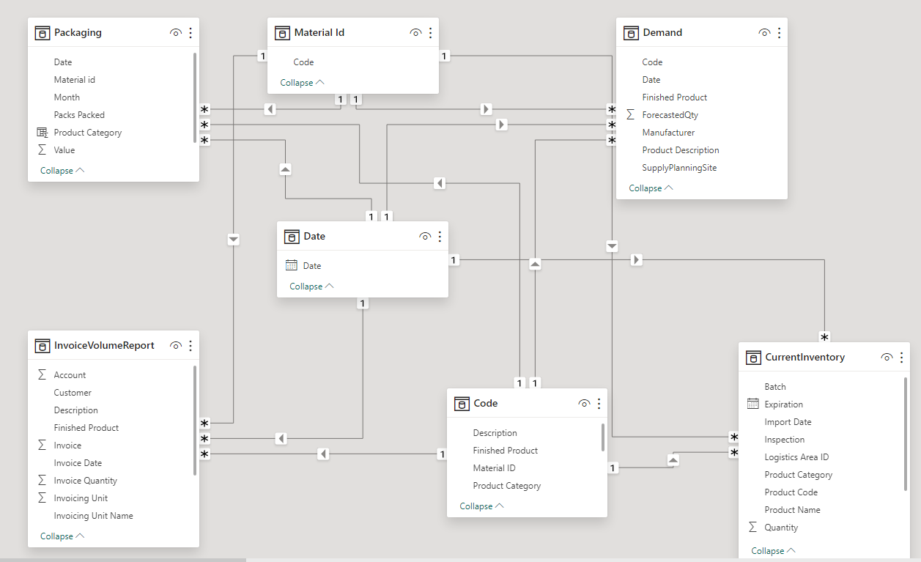921x562 pixels.
Task: Toggle visibility of Date table
Action: click(425, 237)
